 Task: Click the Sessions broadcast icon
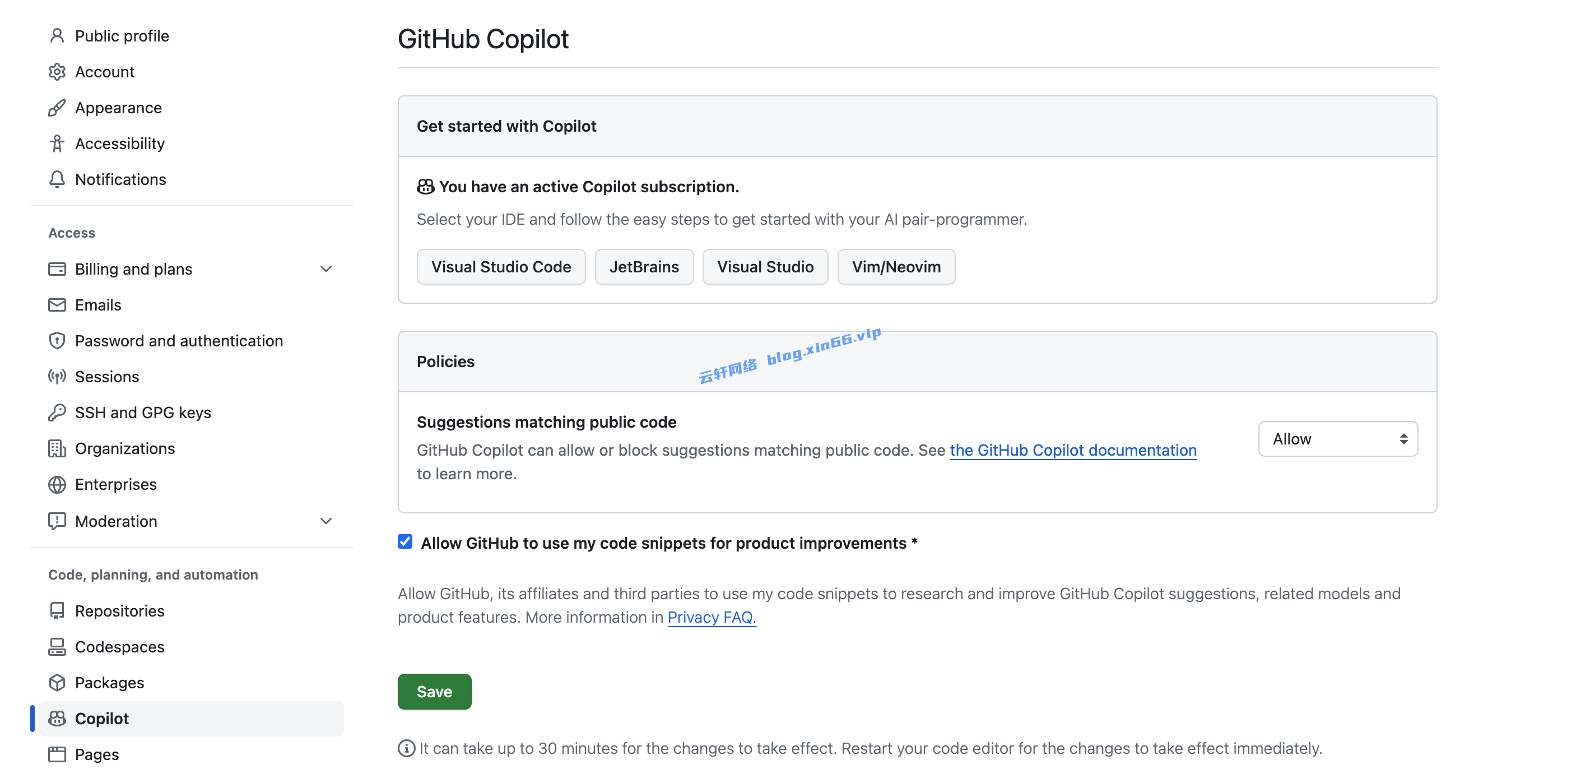pyautogui.click(x=57, y=376)
